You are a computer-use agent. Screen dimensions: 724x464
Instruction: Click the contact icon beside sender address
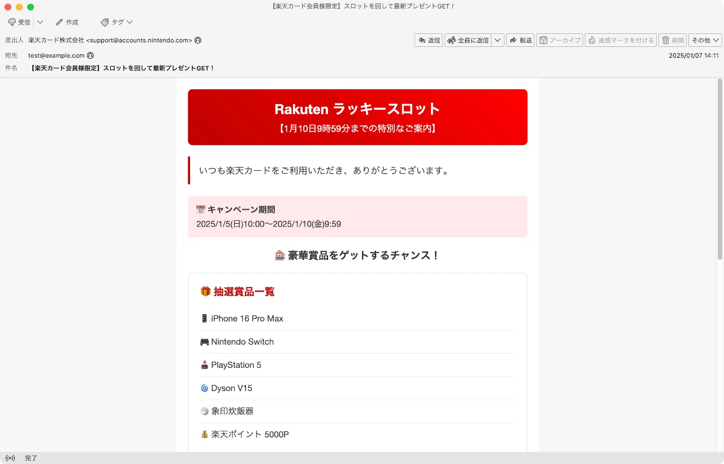coord(197,40)
